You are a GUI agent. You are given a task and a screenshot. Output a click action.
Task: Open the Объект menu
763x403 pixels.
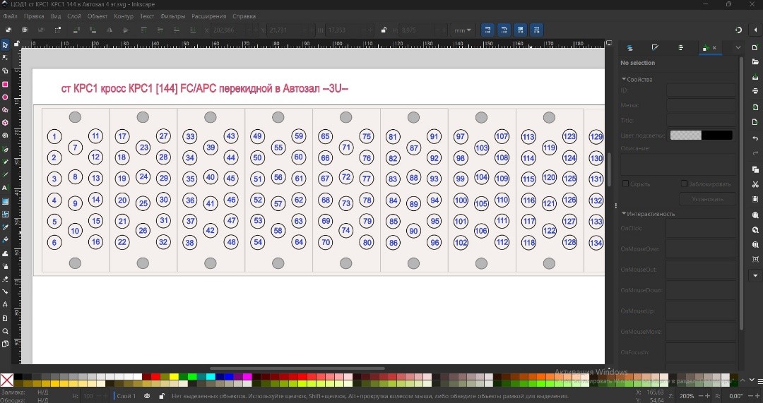pos(97,16)
